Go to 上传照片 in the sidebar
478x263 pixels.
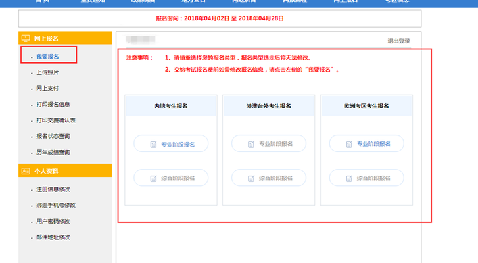[48, 72]
